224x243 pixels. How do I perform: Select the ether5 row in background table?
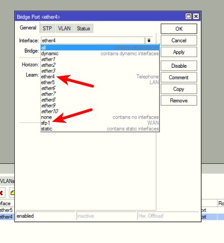pyautogui.click(x=7, y=210)
